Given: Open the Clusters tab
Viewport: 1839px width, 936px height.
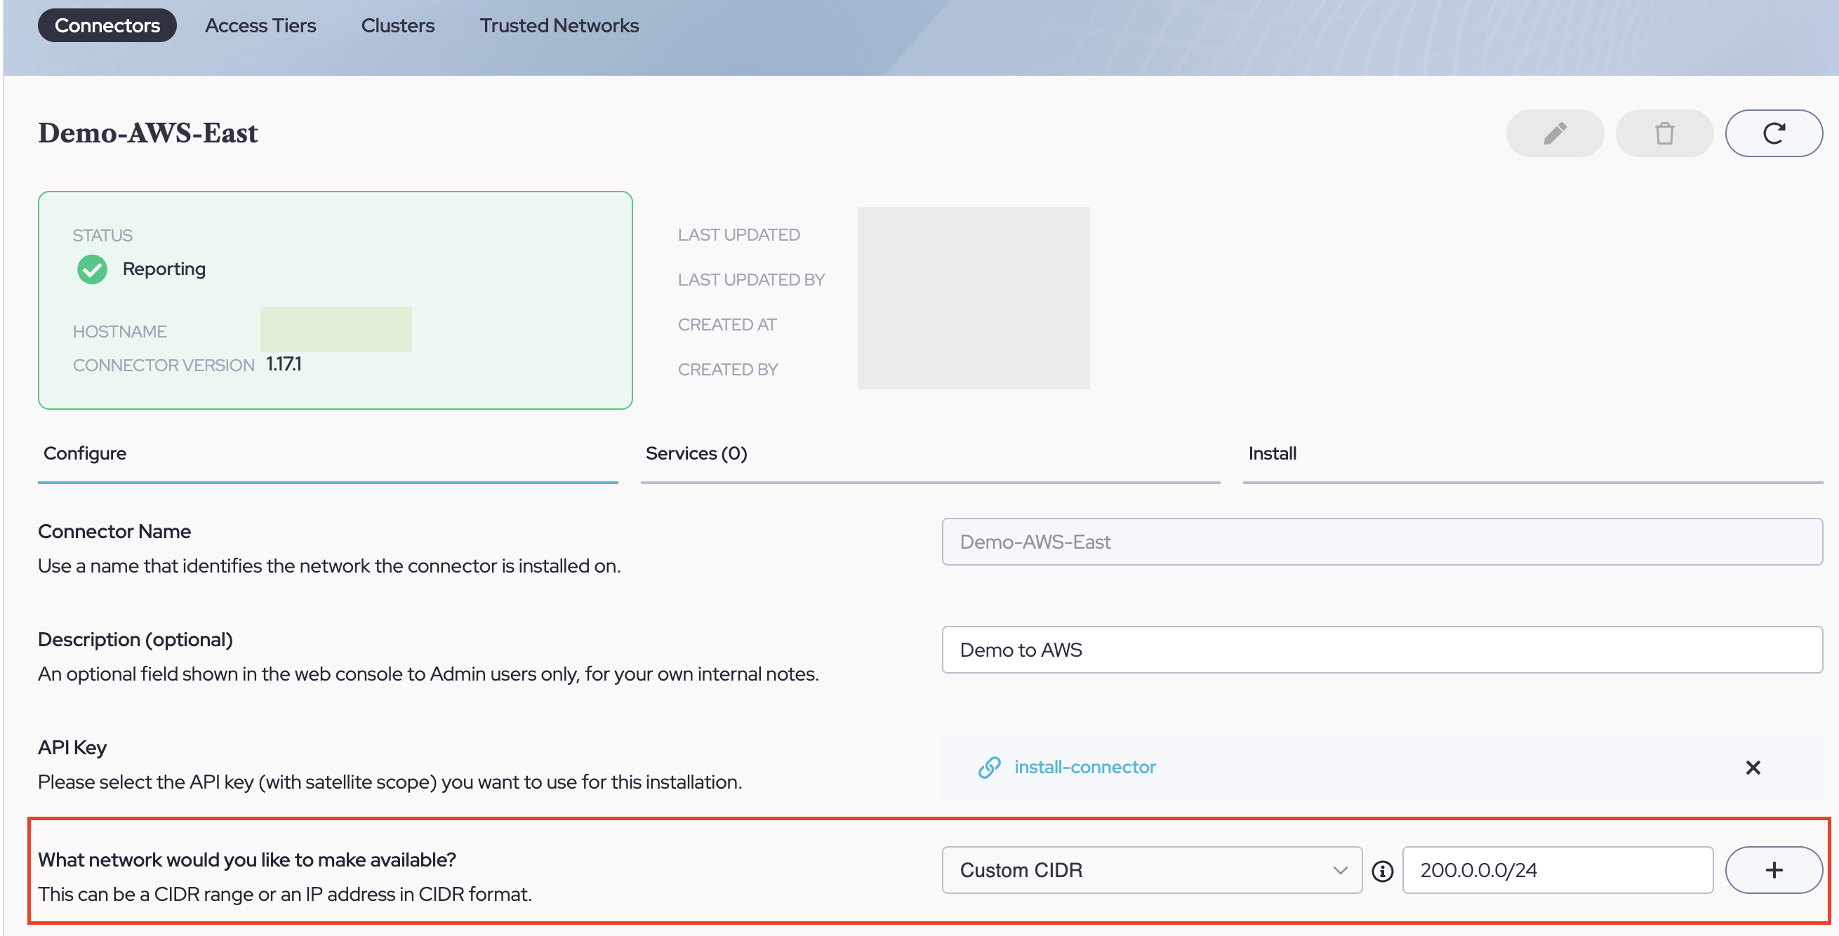Looking at the screenshot, I should 397,26.
